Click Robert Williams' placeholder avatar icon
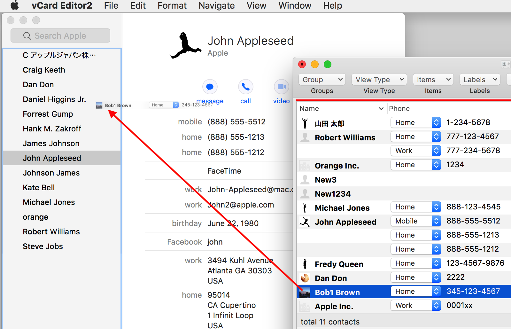 click(x=305, y=137)
